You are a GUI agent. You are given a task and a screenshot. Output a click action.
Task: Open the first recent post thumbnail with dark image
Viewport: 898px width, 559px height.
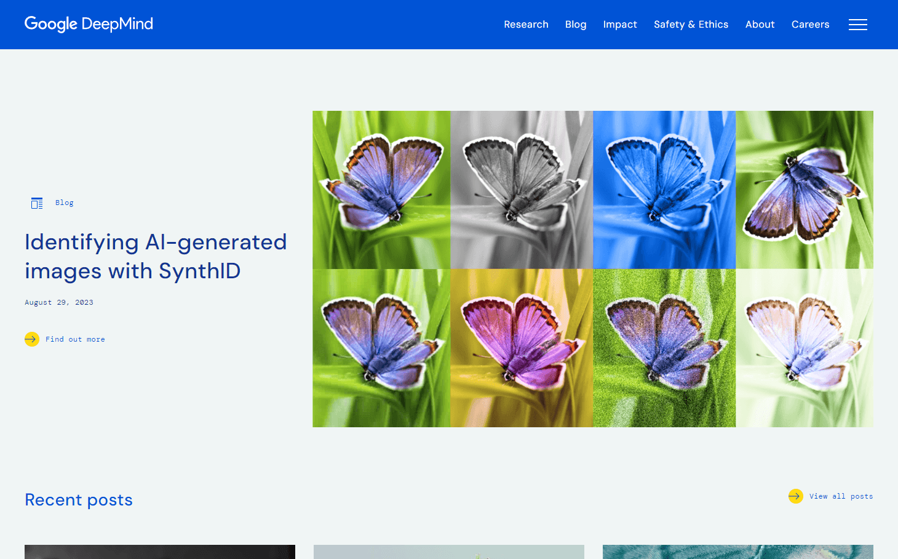160,552
